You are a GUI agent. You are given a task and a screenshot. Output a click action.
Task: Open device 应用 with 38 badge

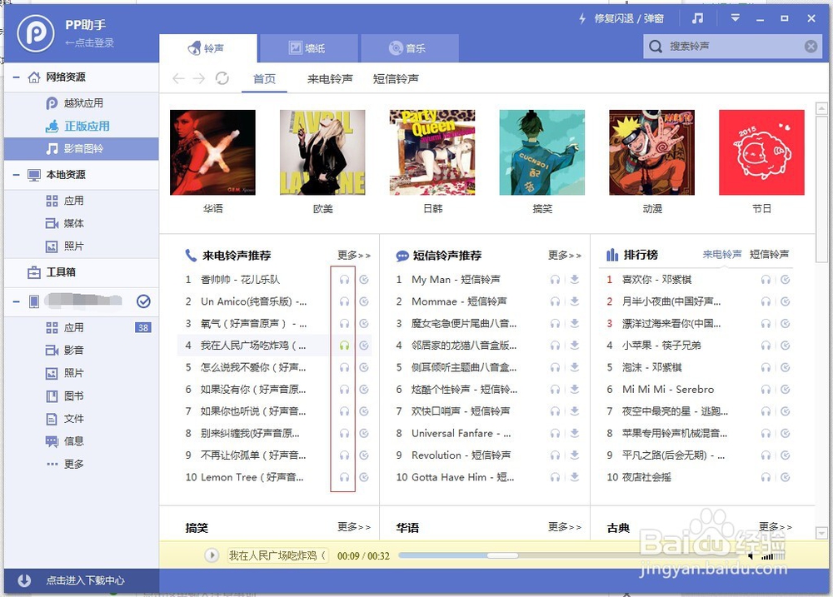[x=82, y=328]
